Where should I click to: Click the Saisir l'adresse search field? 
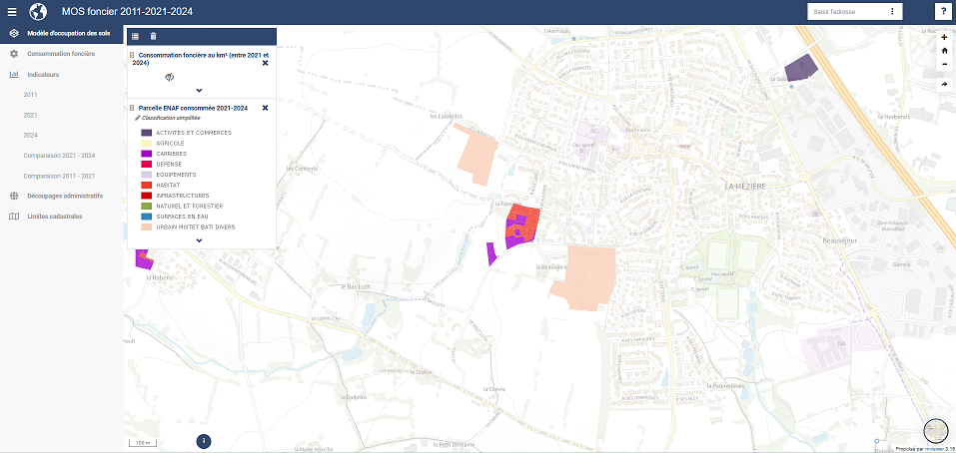click(844, 12)
